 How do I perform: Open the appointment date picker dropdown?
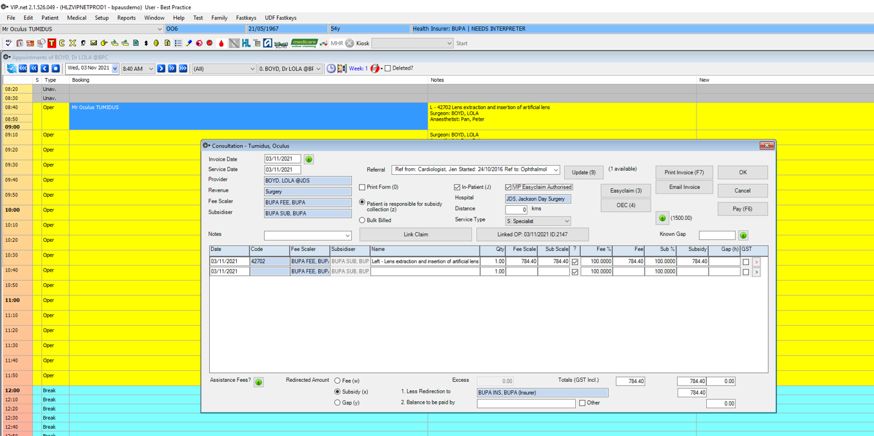(115, 68)
